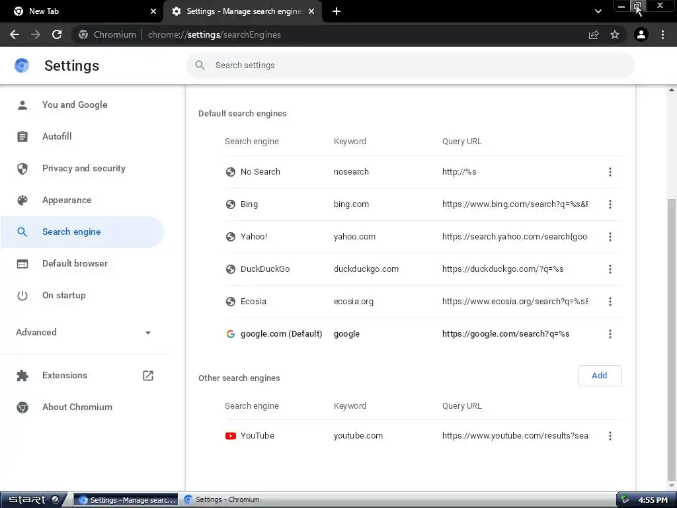The width and height of the screenshot is (677, 508).
Task: Click the Extensions external link icon
Action: [148, 376]
